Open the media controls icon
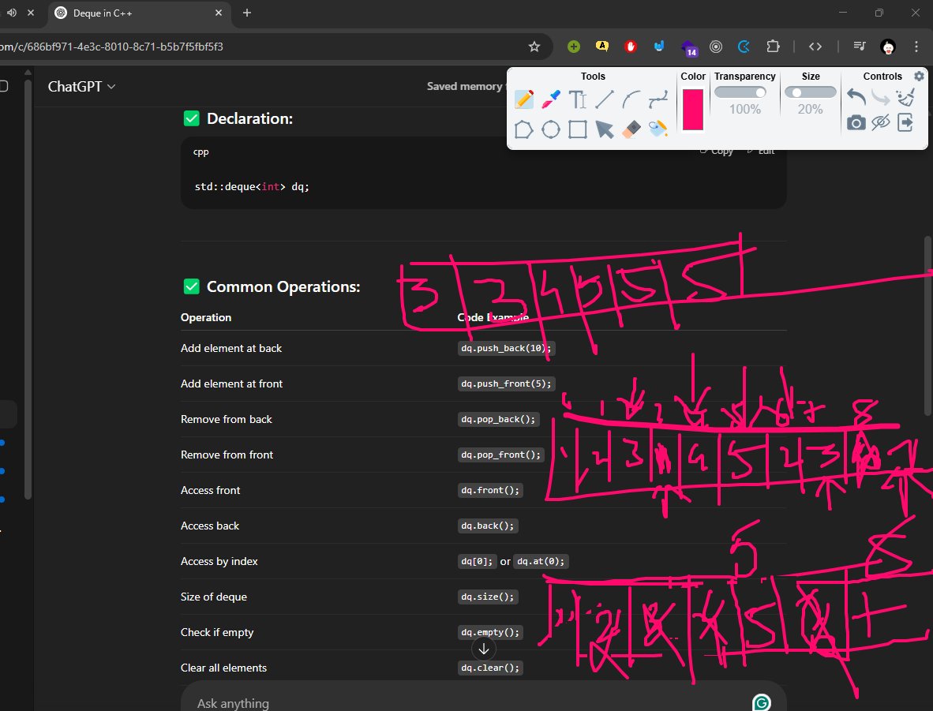 click(860, 46)
